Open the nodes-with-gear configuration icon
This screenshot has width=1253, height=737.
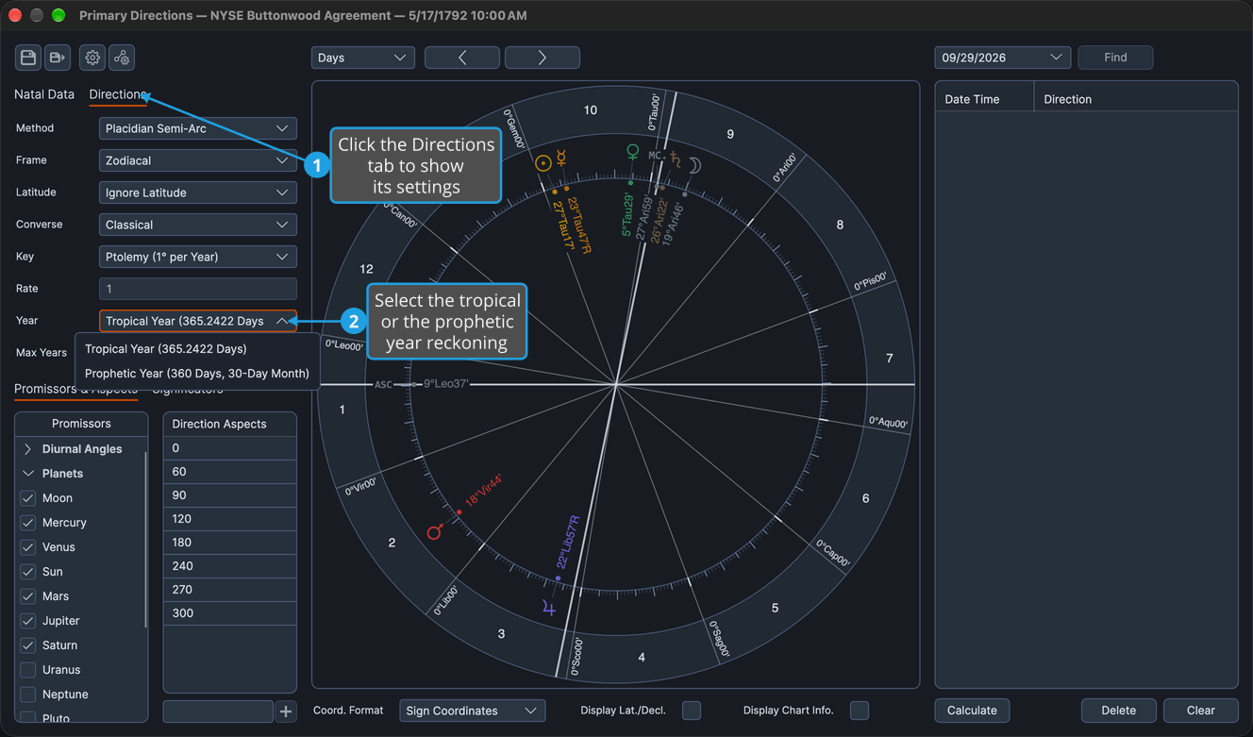tap(122, 58)
